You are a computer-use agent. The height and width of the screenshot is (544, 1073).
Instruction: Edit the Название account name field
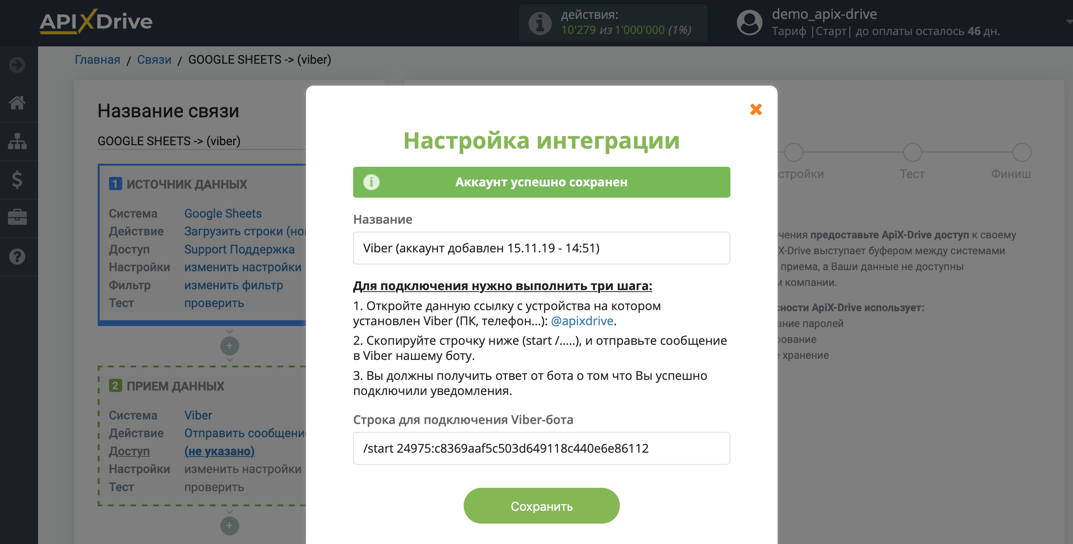click(541, 248)
